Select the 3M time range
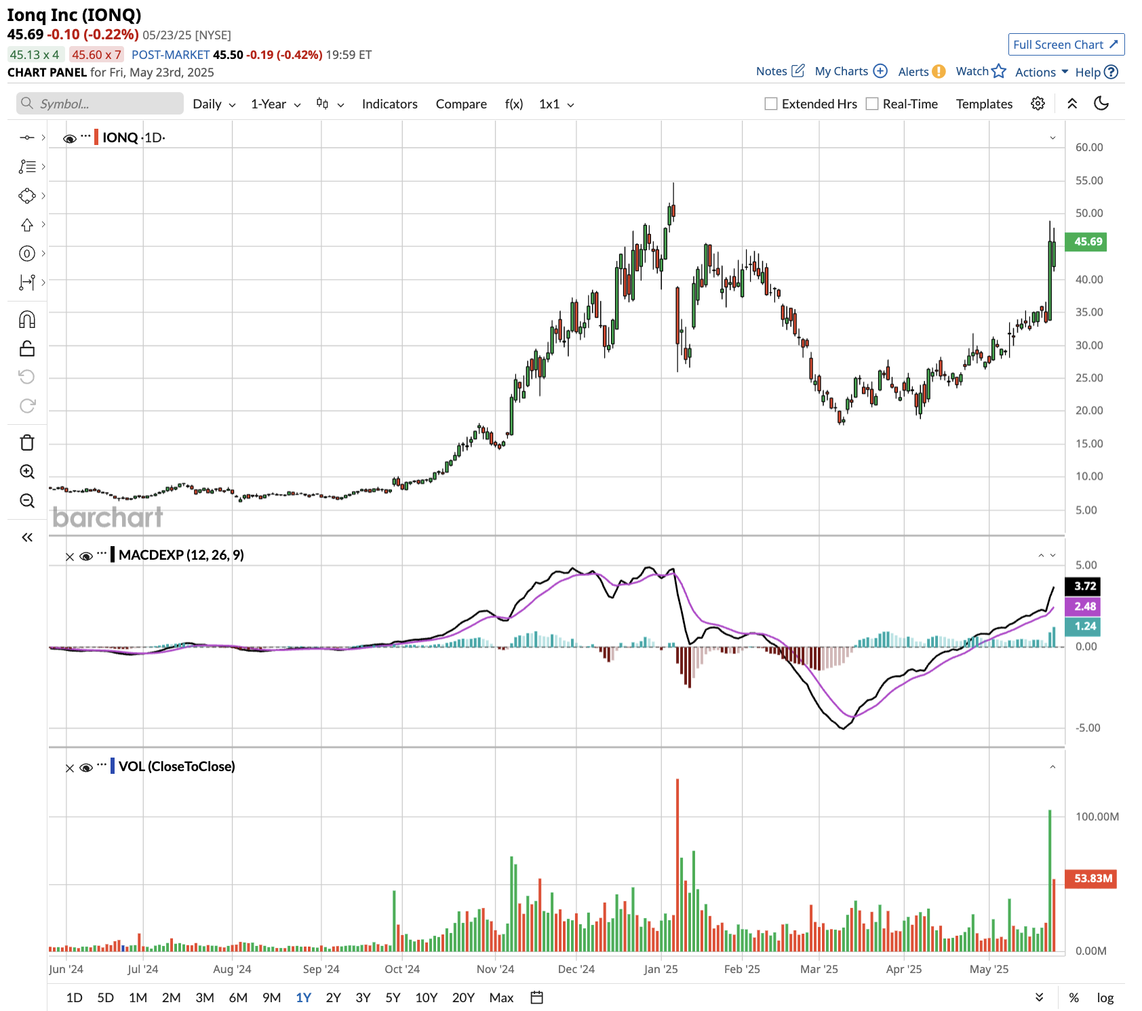Image resolution: width=1142 pixels, height=1011 pixels. [x=205, y=997]
